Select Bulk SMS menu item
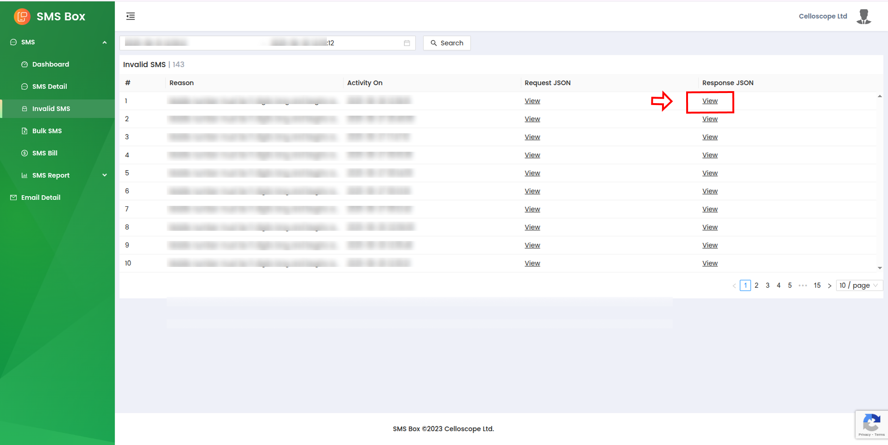 pos(47,131)
